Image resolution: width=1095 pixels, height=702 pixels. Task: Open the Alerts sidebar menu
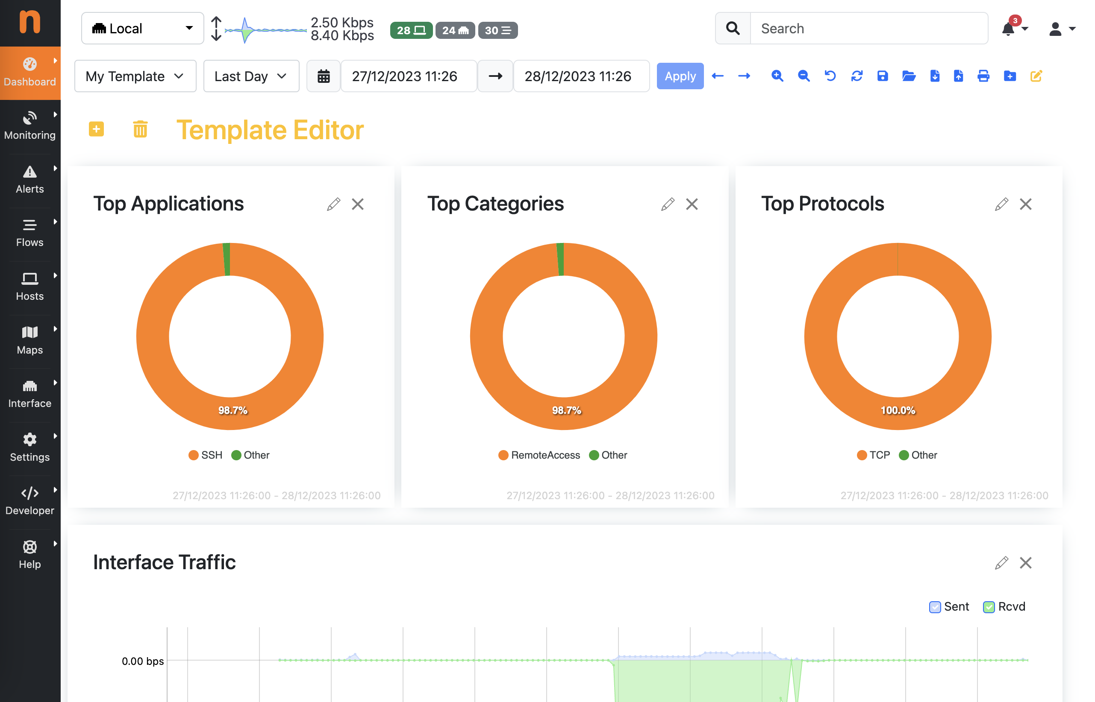coord(30,180)
